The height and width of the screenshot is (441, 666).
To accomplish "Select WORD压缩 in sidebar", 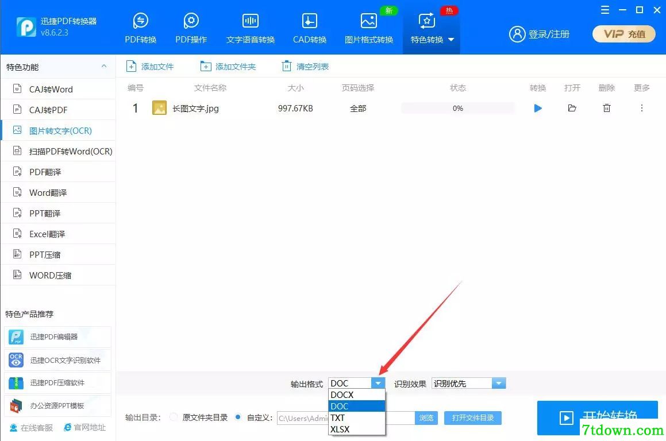I will pos(58,275).
